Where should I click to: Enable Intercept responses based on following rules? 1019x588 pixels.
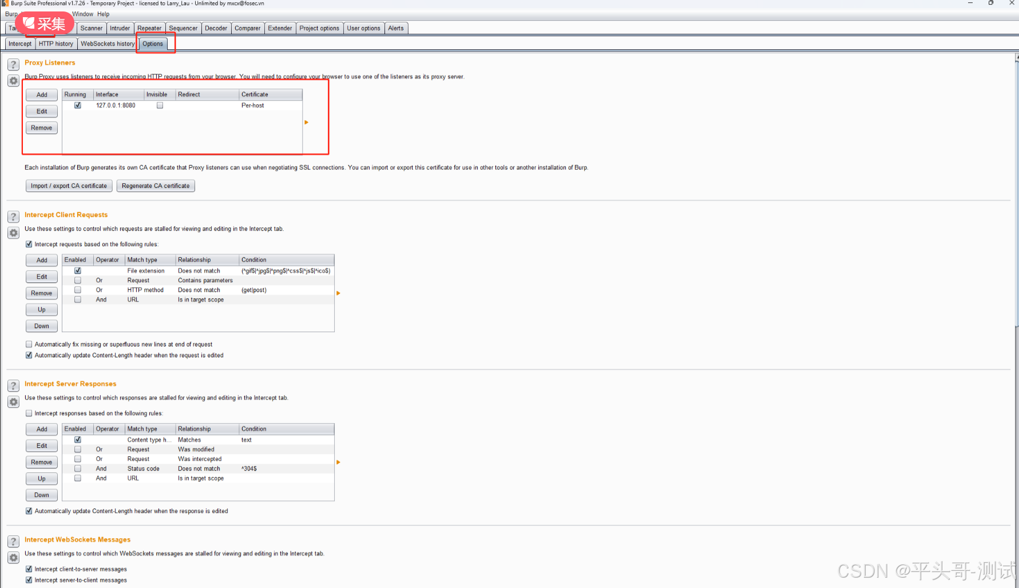pos(29,413)
